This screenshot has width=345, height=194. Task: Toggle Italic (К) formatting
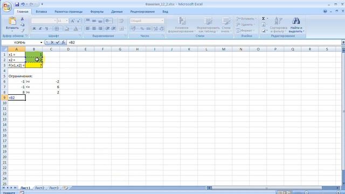click(40, 29)
